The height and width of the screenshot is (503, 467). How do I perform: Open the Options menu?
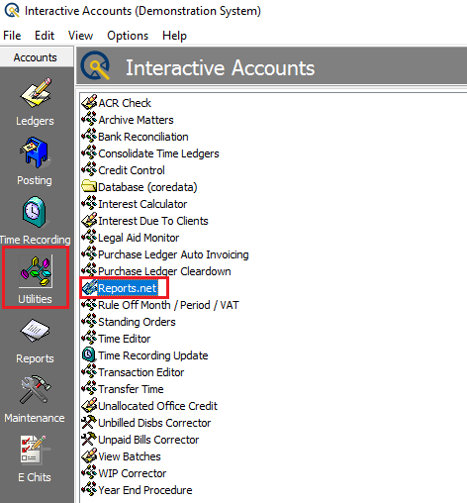[128, 36]
